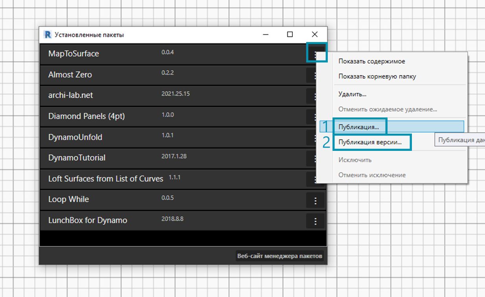The height and width of the screenshot is (297, 485).
Task: Select the Diamond Panels (4pt) package name
Action: [x=86, y=116]
